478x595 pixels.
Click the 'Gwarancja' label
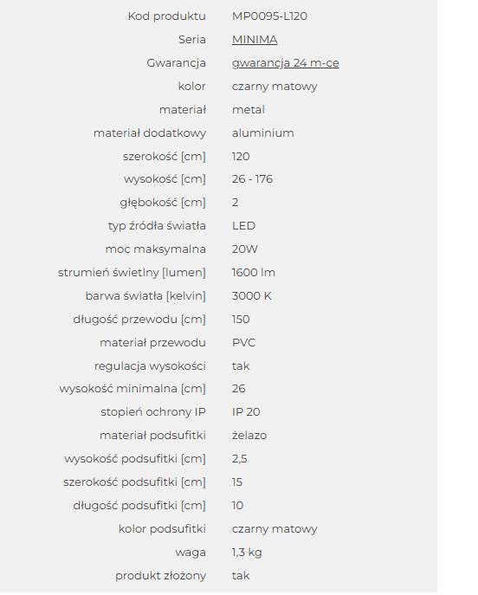click(176, 63)
